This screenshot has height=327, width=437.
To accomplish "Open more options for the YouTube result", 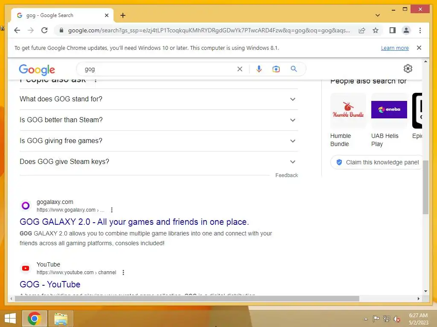I will tap(123, 272).
